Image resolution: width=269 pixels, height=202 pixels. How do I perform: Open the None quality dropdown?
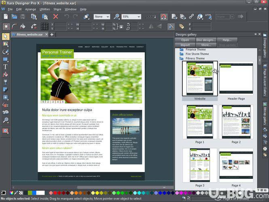[102, 17]
